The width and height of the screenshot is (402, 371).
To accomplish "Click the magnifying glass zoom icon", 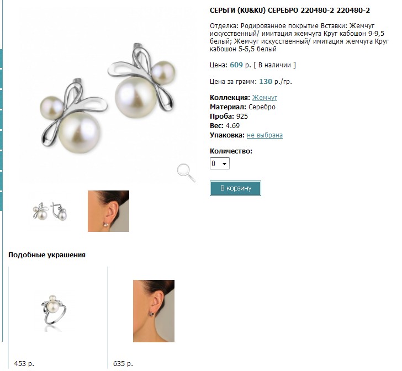I will pyautogui.click(x=187, y=173).
